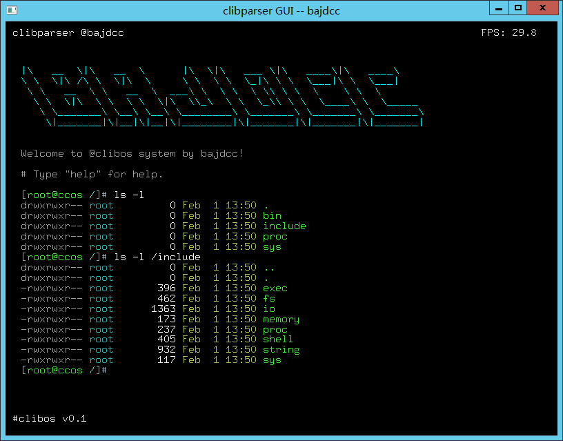The width and height of the screenshot is (563, 441).
Task: Click the file size '396'
Action: [x=166, y=288]
